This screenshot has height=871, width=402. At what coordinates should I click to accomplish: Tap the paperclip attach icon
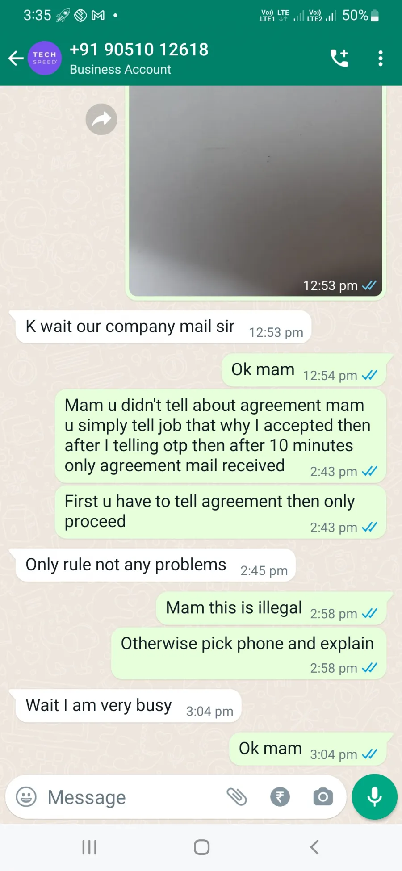pyautogui.click(x=237, y=797)
